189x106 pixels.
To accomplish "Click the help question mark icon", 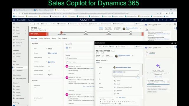I will tap(162, 20).
